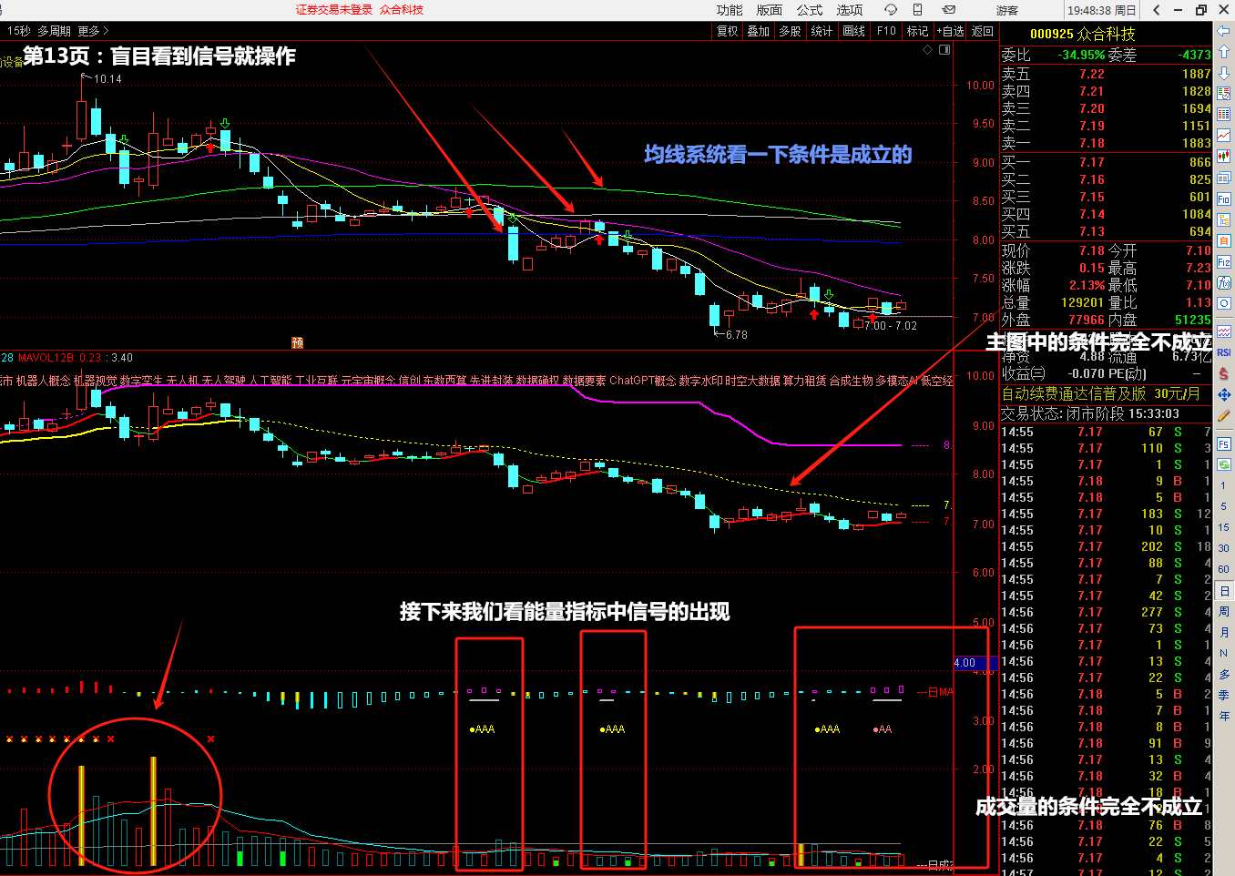Expand the 更多 periods dropdown

click(93, 31)
